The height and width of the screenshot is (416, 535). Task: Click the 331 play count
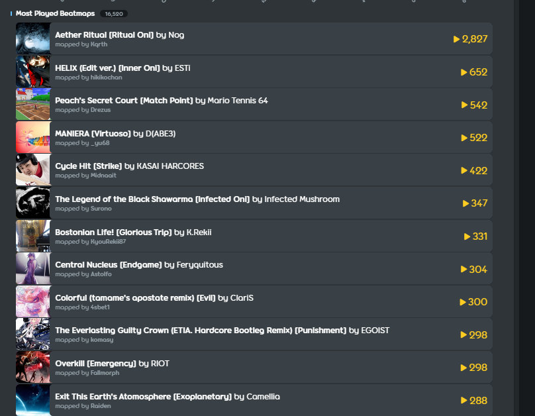(480, 236)
